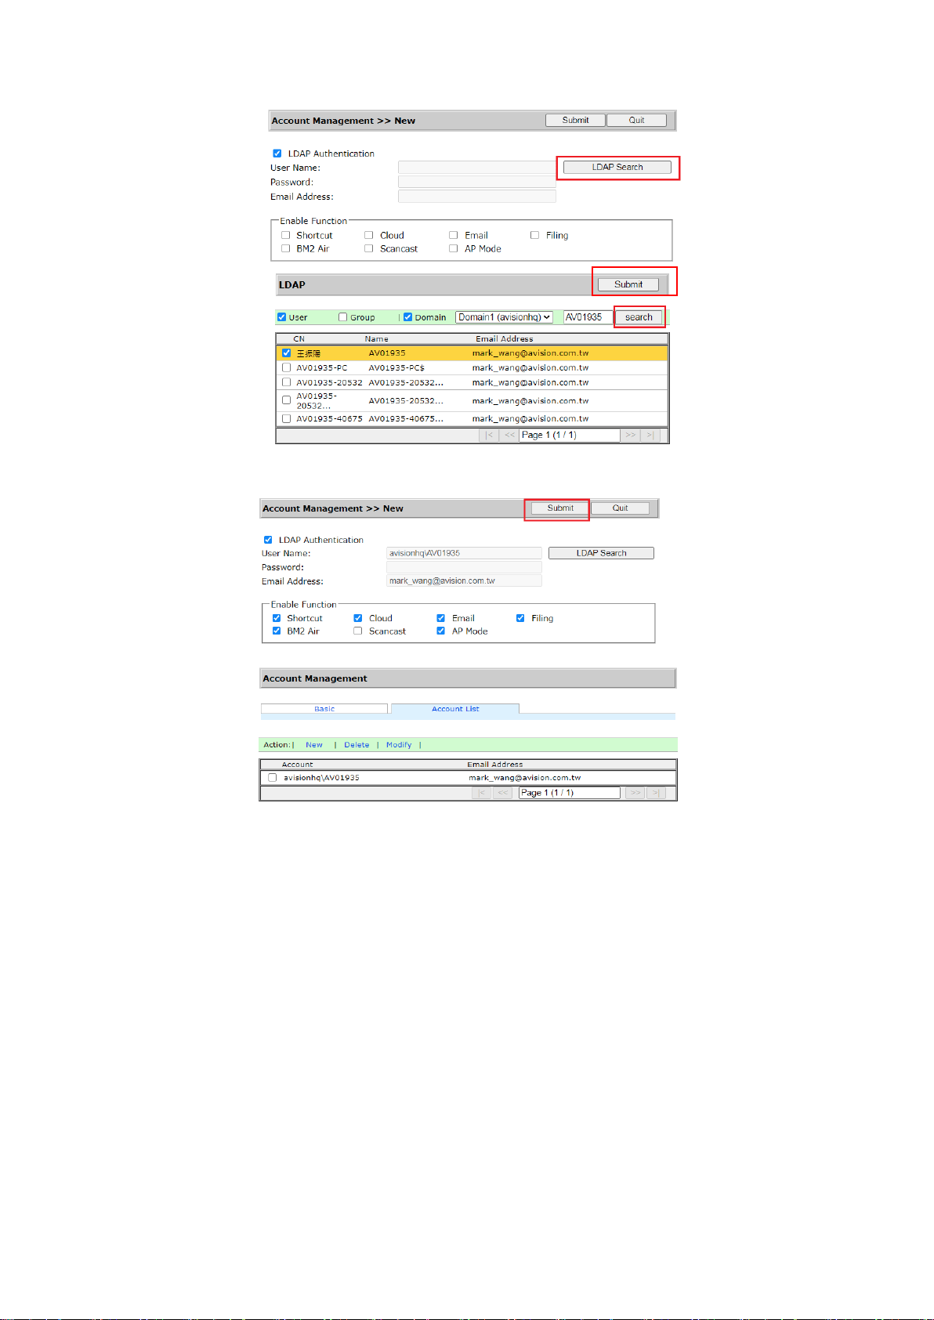Enable the unchecked Cloud function checkbox
Screen dimensions: 934x1320
point(369,235)
